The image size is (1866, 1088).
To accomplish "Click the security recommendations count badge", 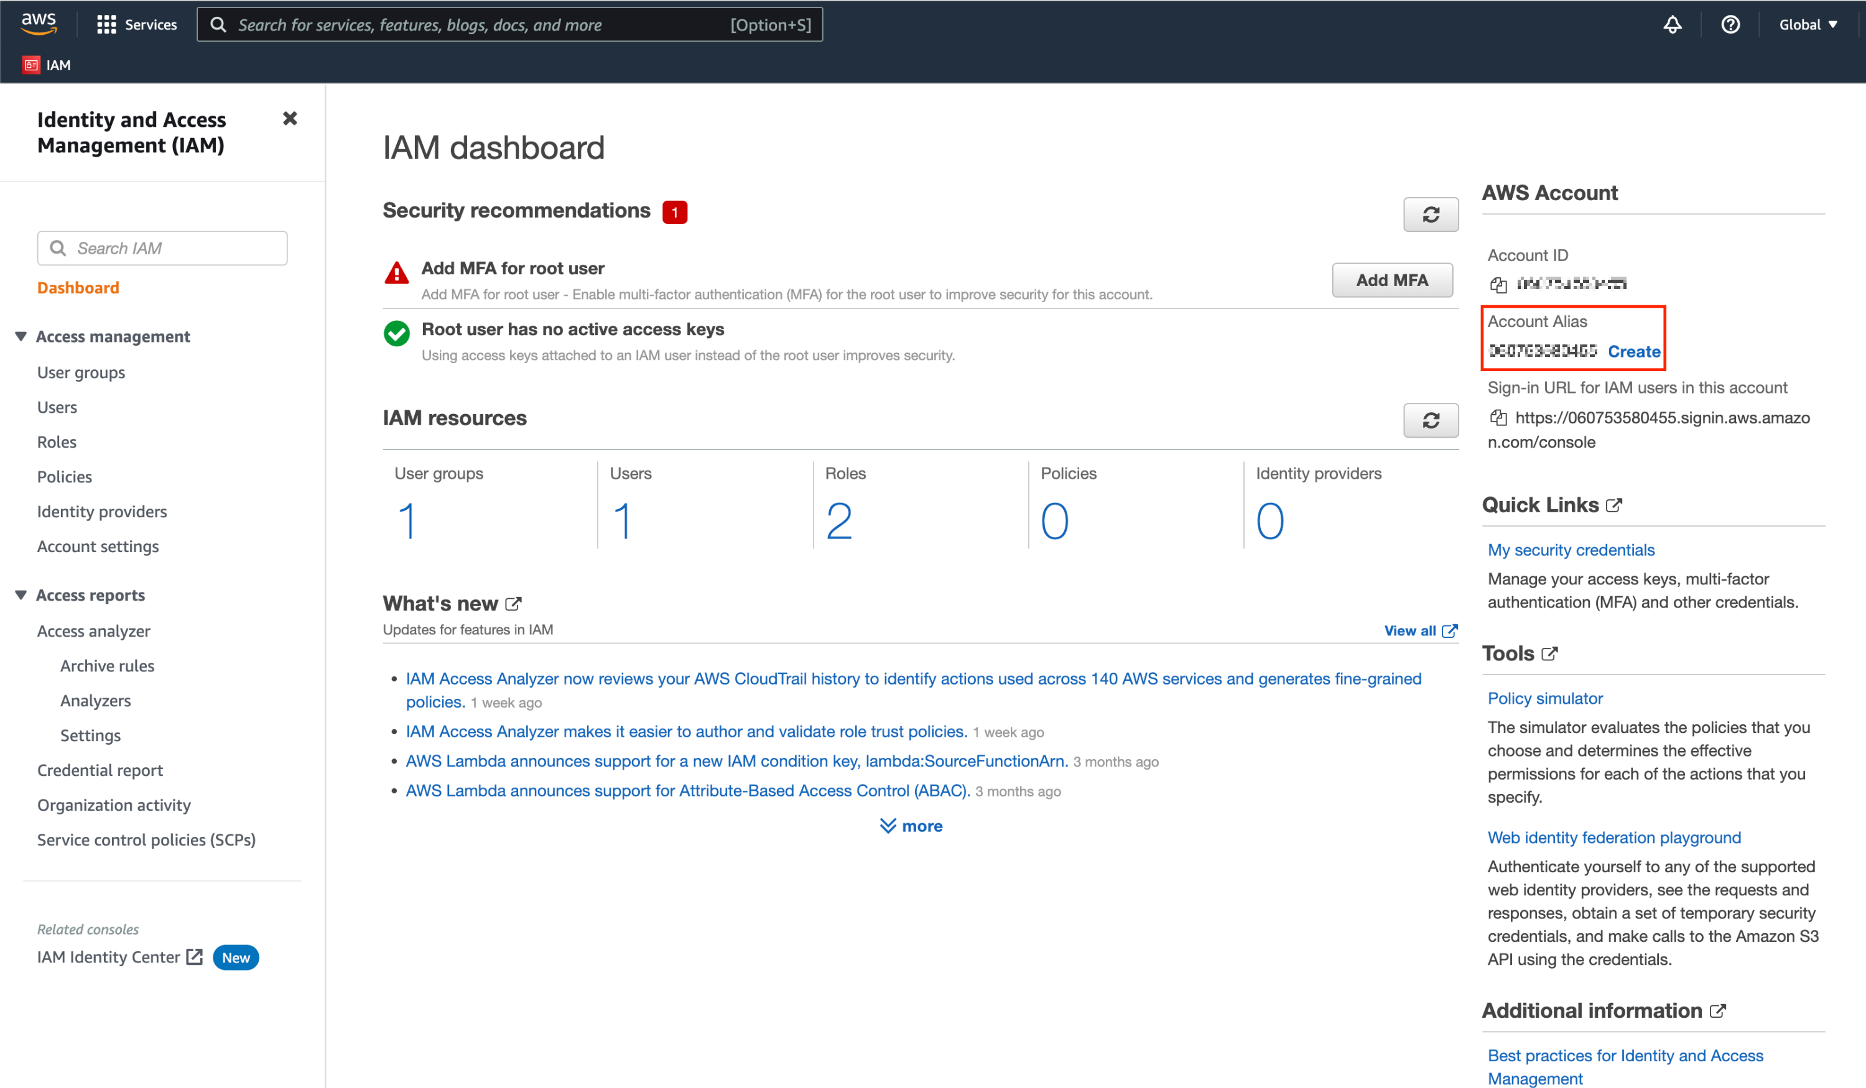I will (x=675, y=213).
